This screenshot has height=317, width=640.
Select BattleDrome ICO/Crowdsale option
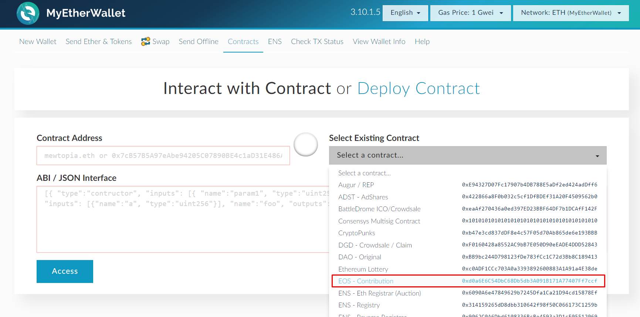[468, 209]
